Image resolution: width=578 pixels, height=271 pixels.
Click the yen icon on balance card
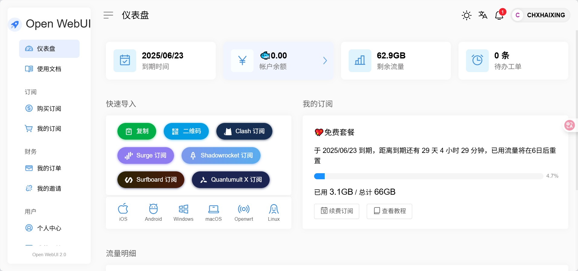coord(242,61)
